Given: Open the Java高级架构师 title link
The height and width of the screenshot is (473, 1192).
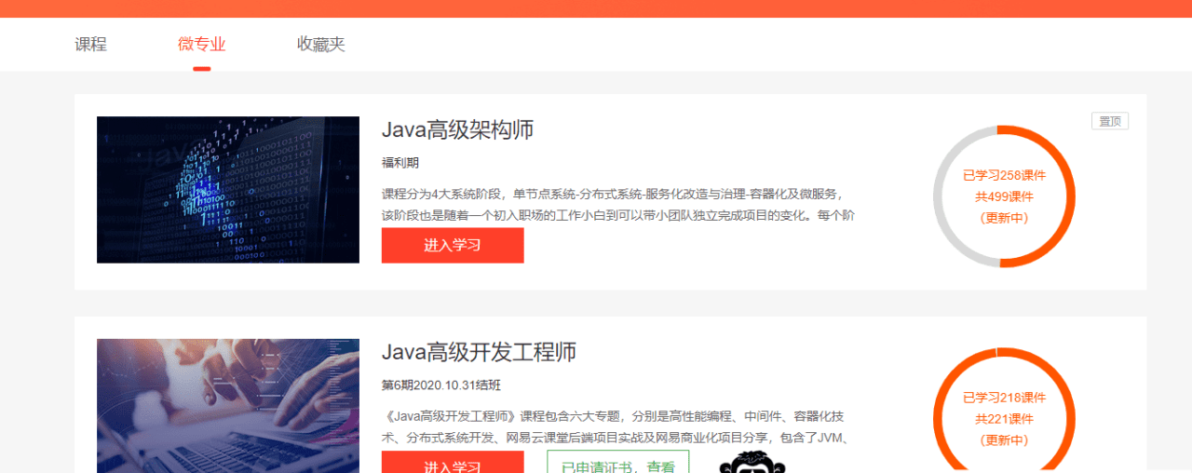Looking at the screenshot, I should [458, 129].
